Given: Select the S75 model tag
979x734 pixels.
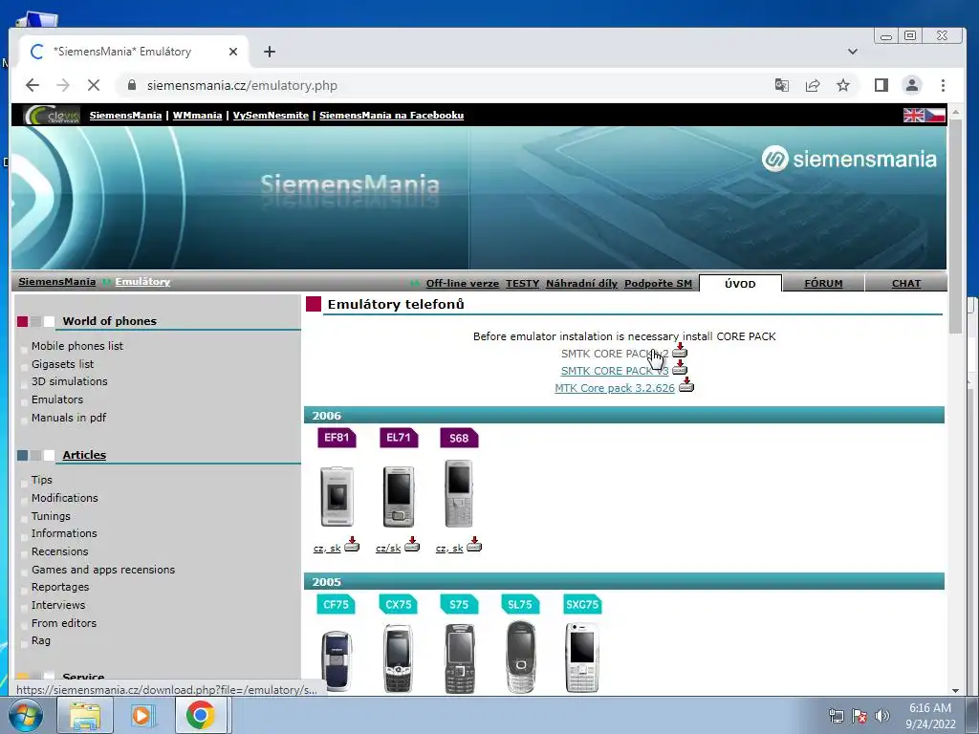Looking at the screenshot, I should point(459,604).
